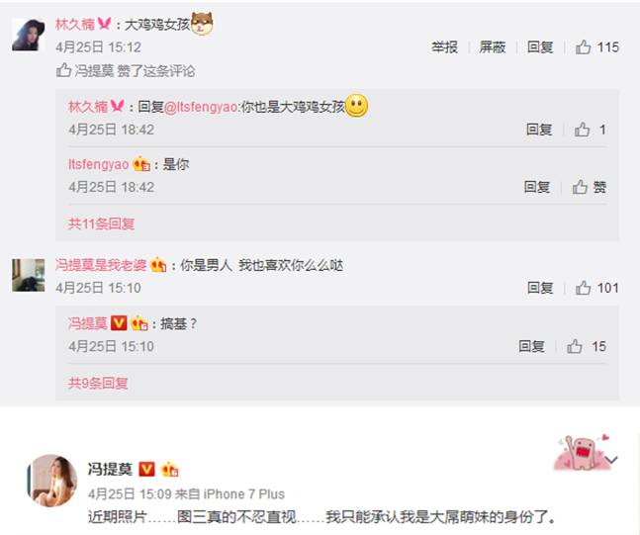This screenshot has width=640, height=535.
Task: Click 屏蔽 to block the top comment
Action: 493,47
